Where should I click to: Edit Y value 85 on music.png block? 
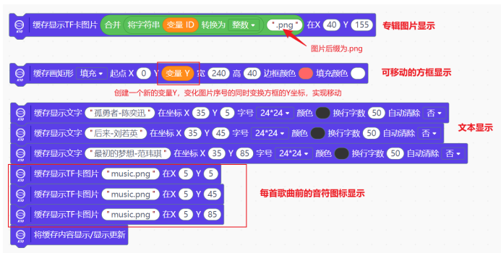click(x=212, y=214)
